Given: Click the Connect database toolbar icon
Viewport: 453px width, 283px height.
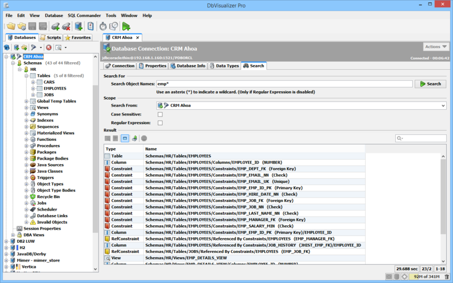Looking at the screenshot, I should coord(55,27).
